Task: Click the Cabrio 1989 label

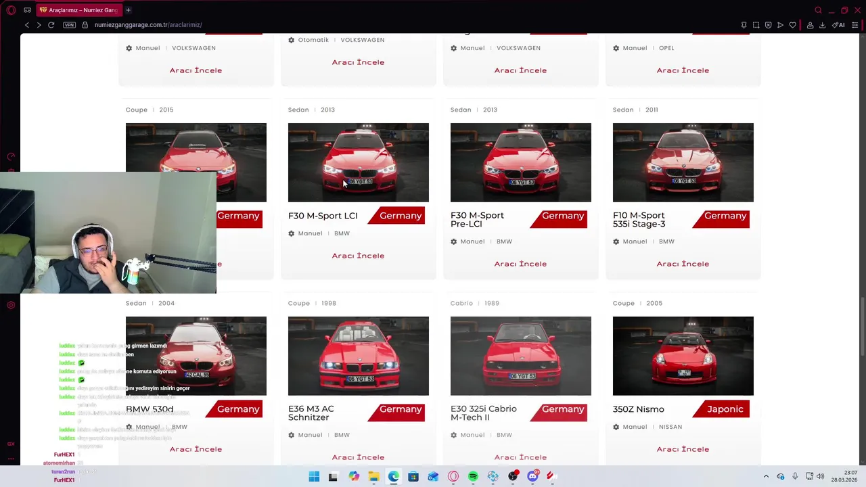Action: click(x=475, y=303)
